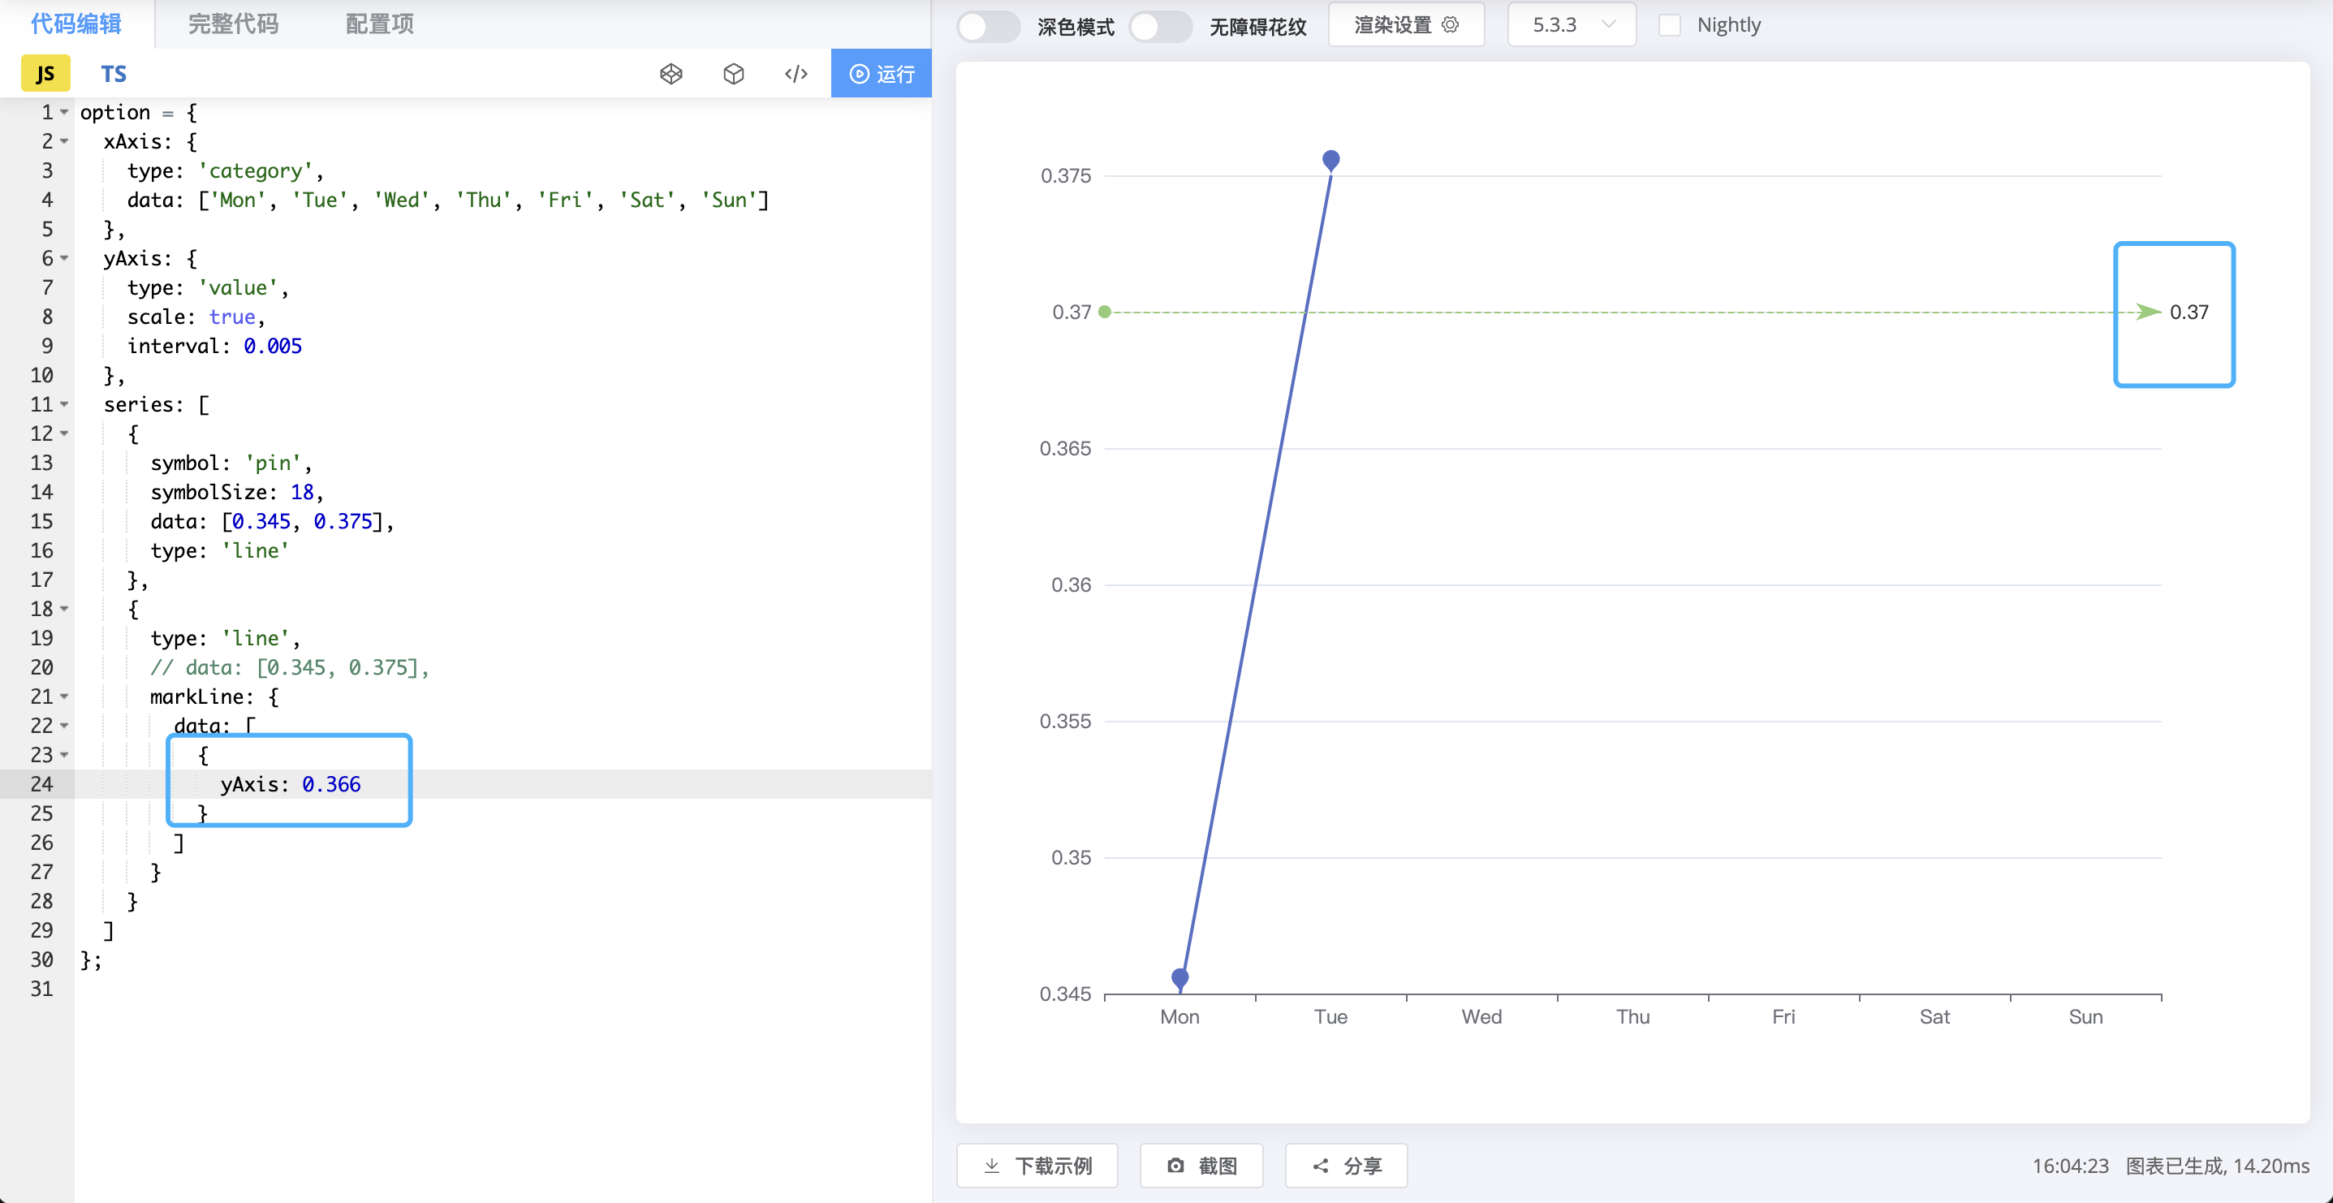Download the example via 下载示例
Image resolution: width=2333 pixels, height=1203 pixels.
1037,1166
